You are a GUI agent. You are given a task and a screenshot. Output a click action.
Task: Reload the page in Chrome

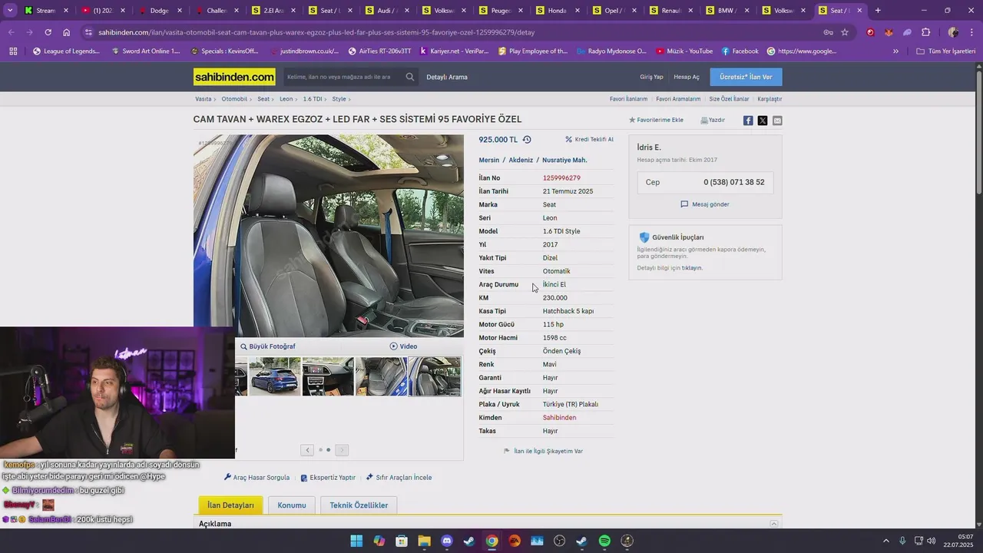(x=48, y=32)
